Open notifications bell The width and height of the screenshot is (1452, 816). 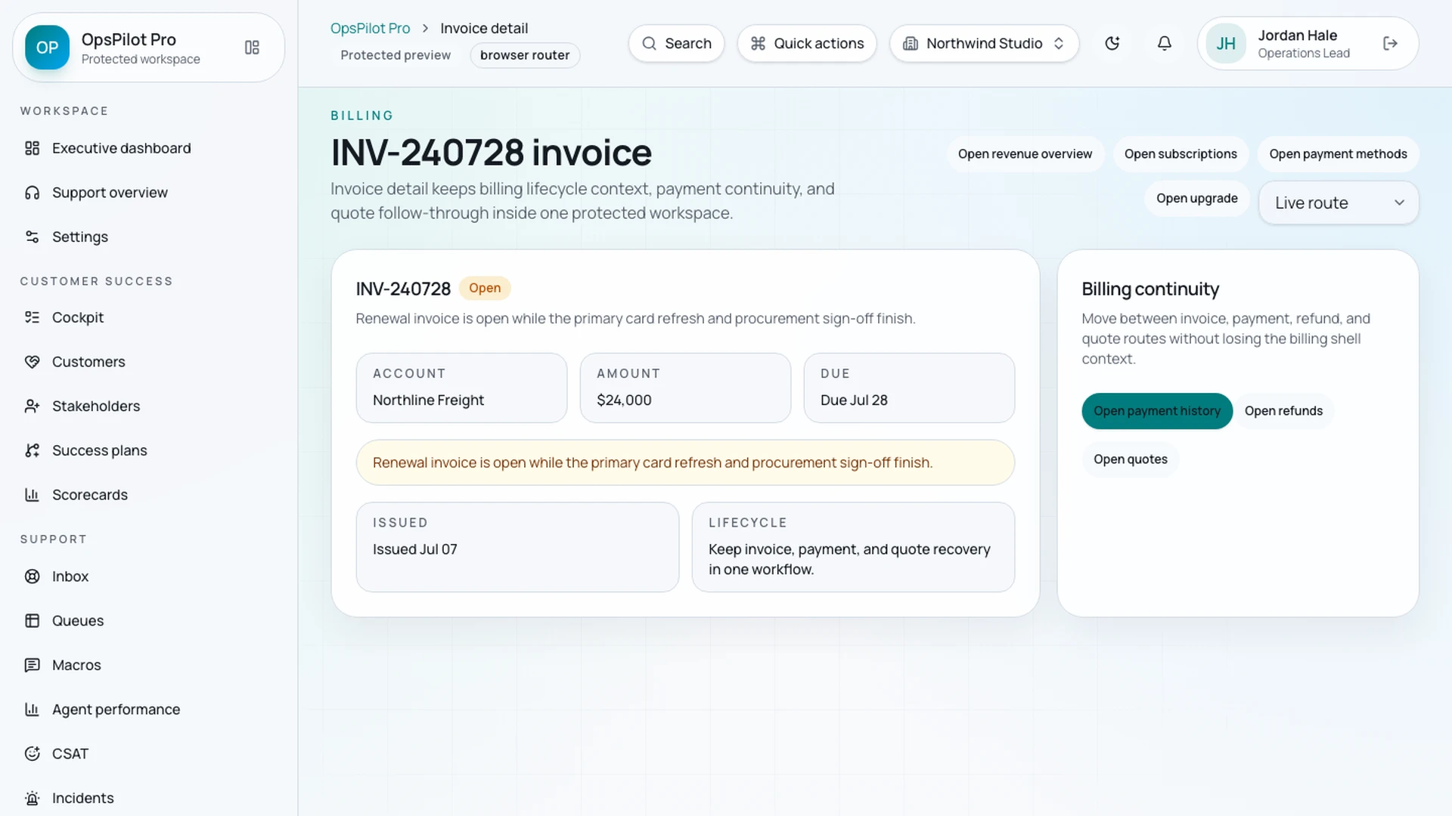[x=1165, y=44]
